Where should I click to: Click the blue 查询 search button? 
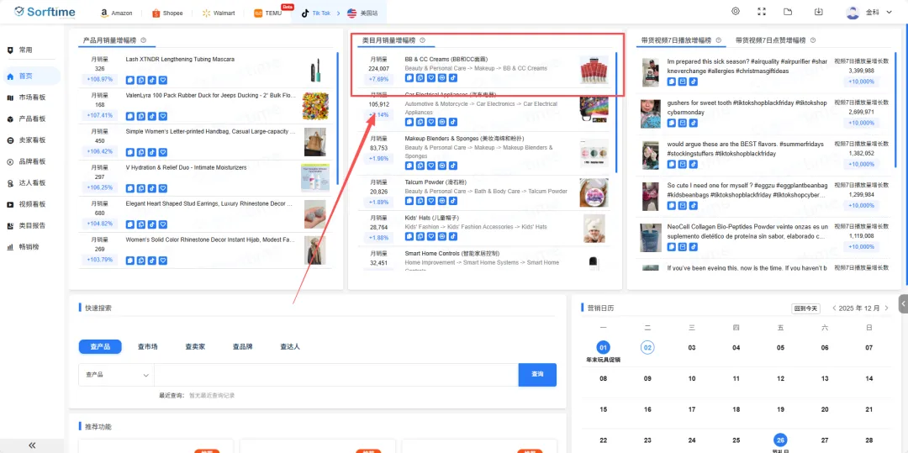(537, 375)
